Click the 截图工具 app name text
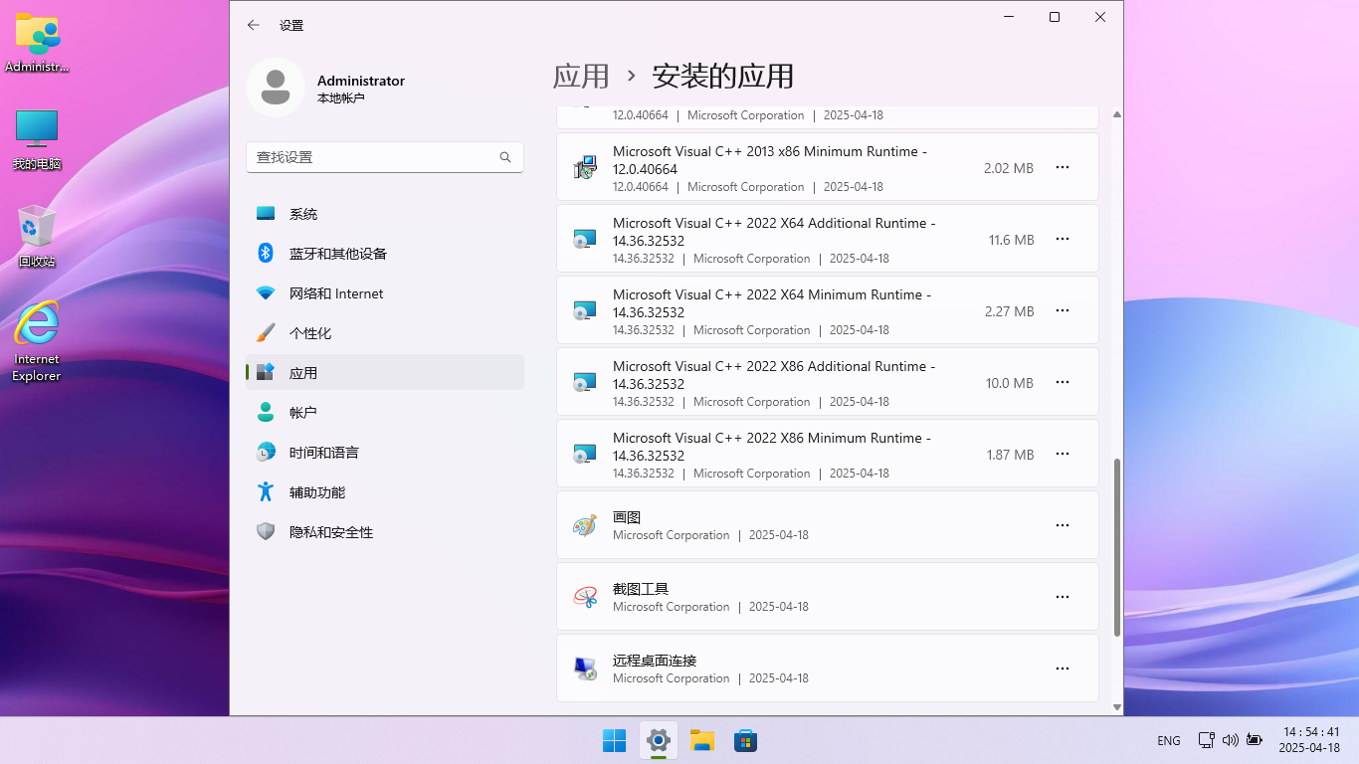The image size is (1359, 764). tap(641, 589)
